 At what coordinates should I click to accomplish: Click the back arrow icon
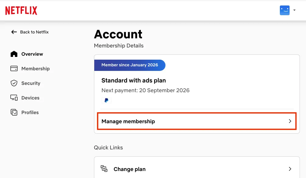[x=14, y=32]
